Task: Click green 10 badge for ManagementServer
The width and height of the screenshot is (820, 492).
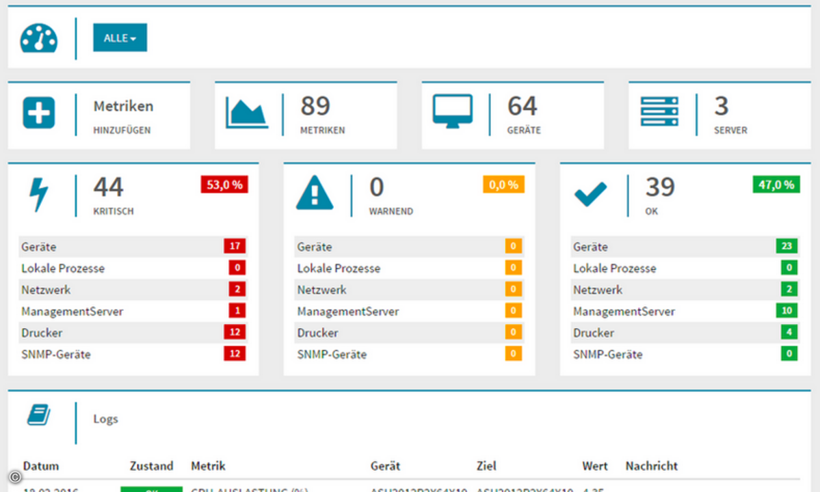Action: [x=786, y=310]
